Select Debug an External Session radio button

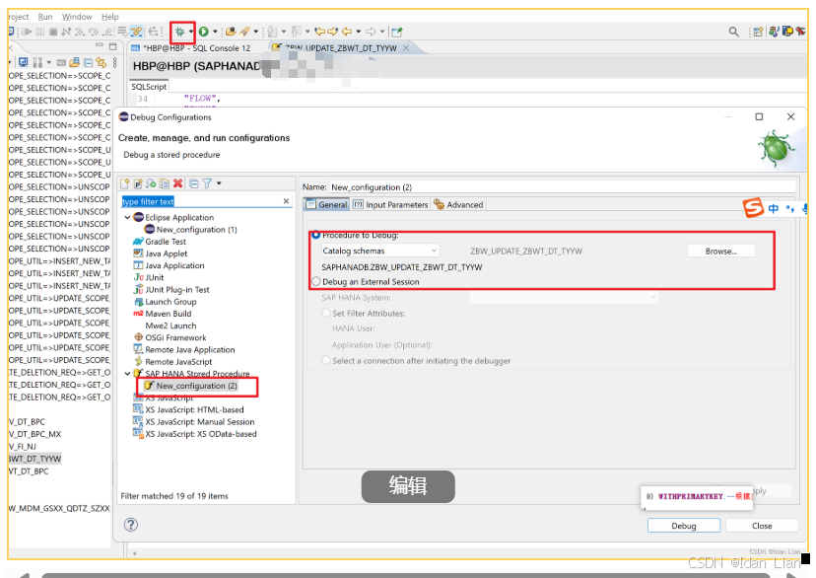coord(316,282)
